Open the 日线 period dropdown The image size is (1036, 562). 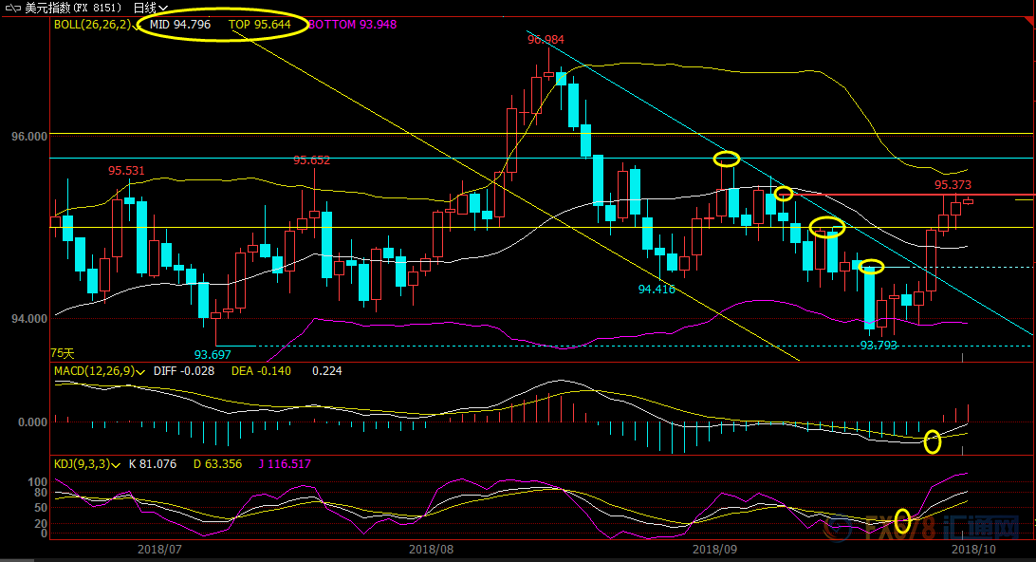150,8
